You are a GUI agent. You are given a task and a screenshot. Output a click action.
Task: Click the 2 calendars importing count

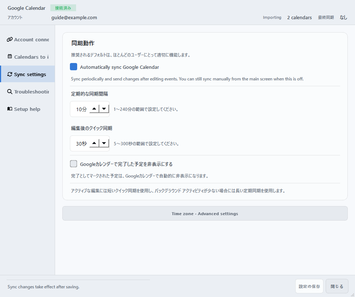coord(299,17)
